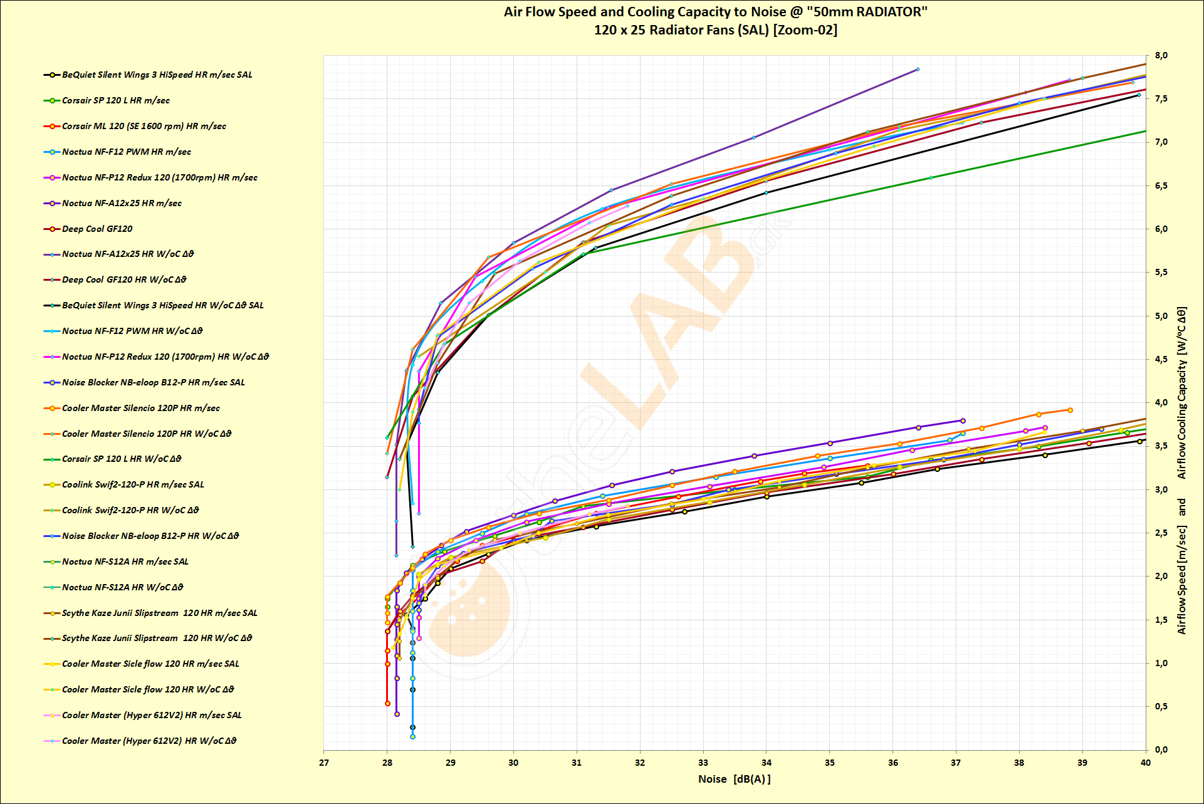Select the Noise dB(A) axis title
Viewport: 1204px width, 804px height.
734,780
